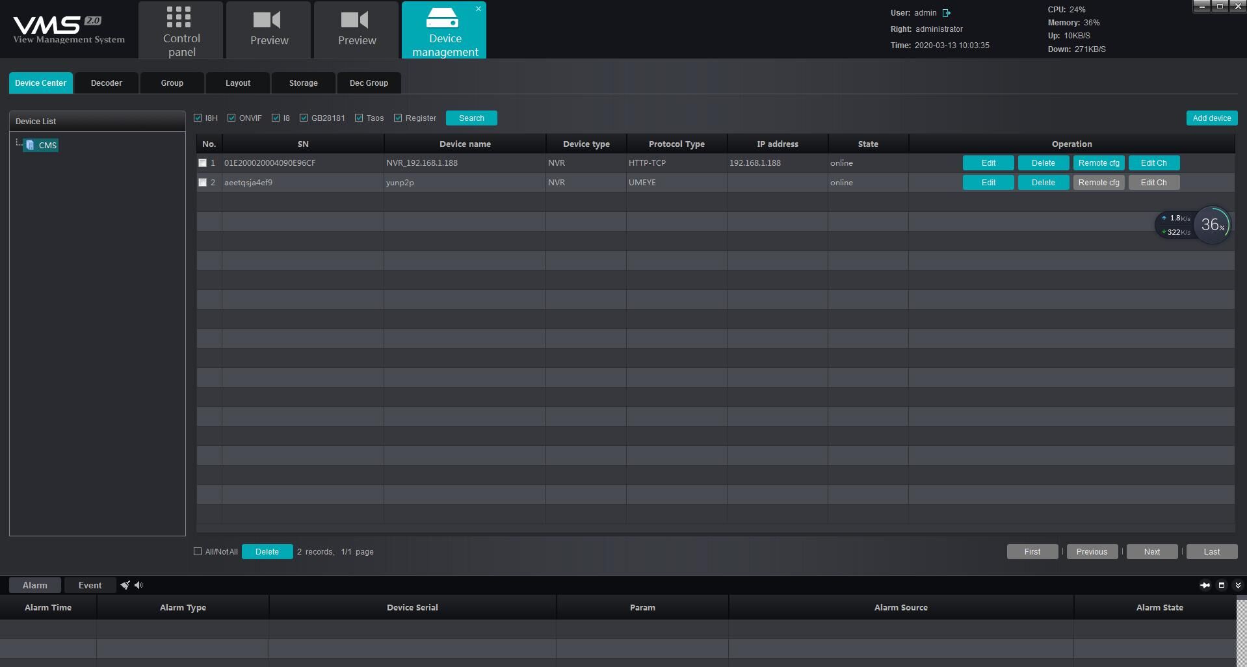Toggle the ONVIF protocol checkbox
This screenshot has height=667, width=1247.
(x=231, y=118)
